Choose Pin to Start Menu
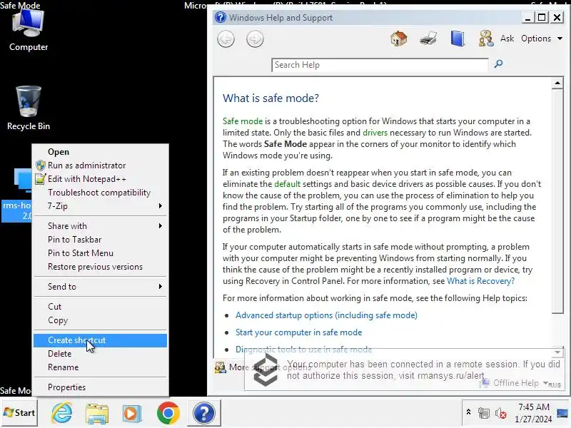 coord(100,253)
